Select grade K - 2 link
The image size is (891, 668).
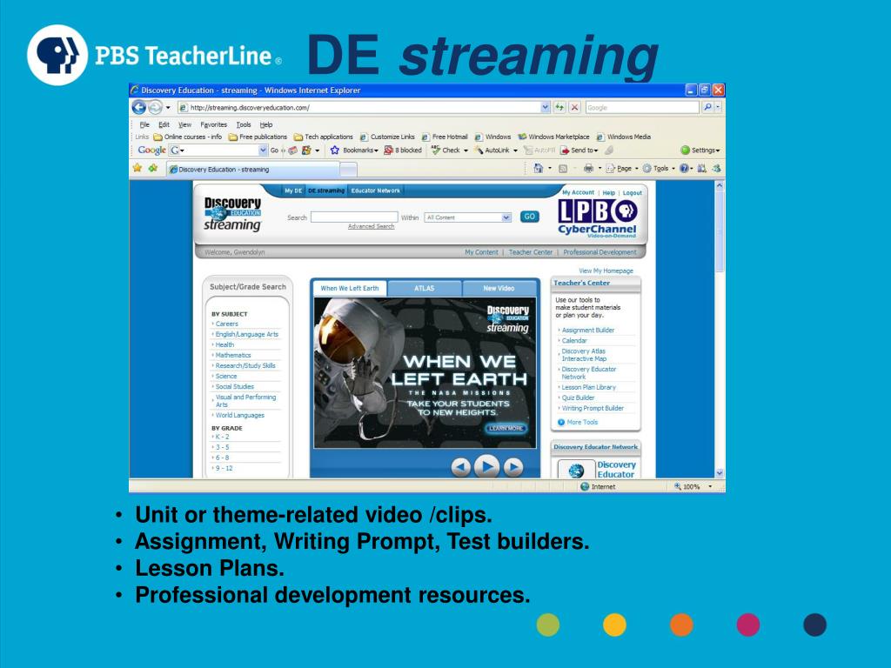coord(222,437)
